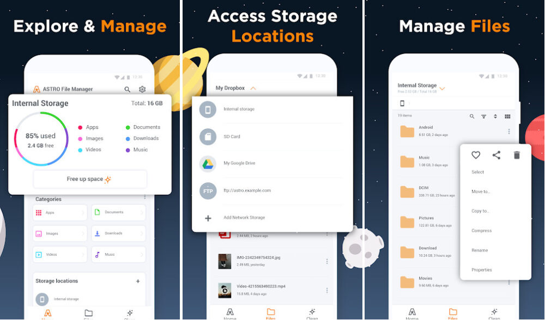The height and width of the screenshot is (320, 545).
Task: Open the search in ASTRO File Manager
Action: tap(127, 89)
